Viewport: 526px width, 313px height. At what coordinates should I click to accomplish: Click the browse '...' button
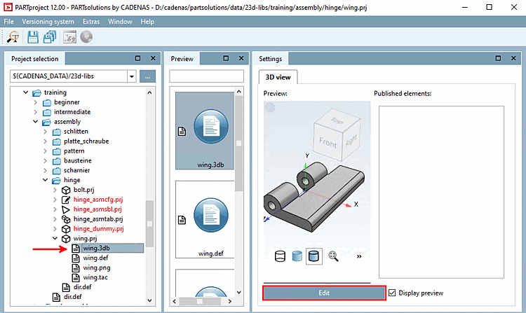click(147, 76)
